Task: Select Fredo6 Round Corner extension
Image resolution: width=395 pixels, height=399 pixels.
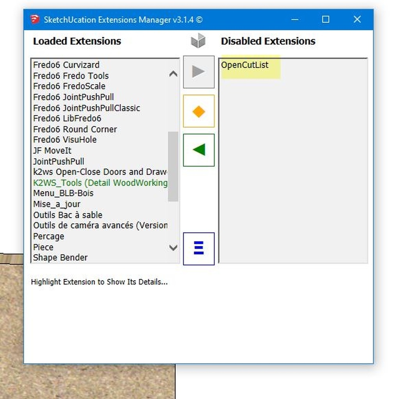Action: click(x=75, y=129)
